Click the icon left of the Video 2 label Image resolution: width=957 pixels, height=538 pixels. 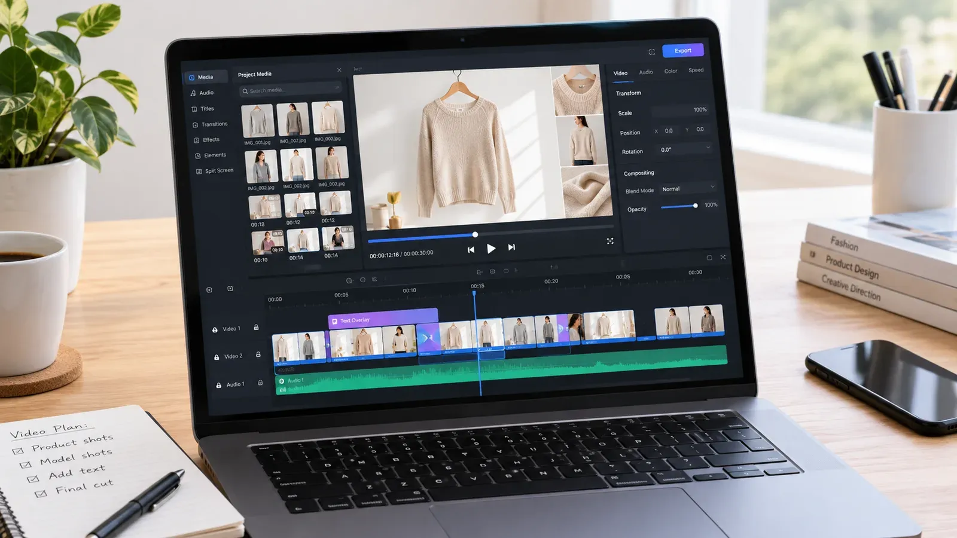(x=217, y=357)
